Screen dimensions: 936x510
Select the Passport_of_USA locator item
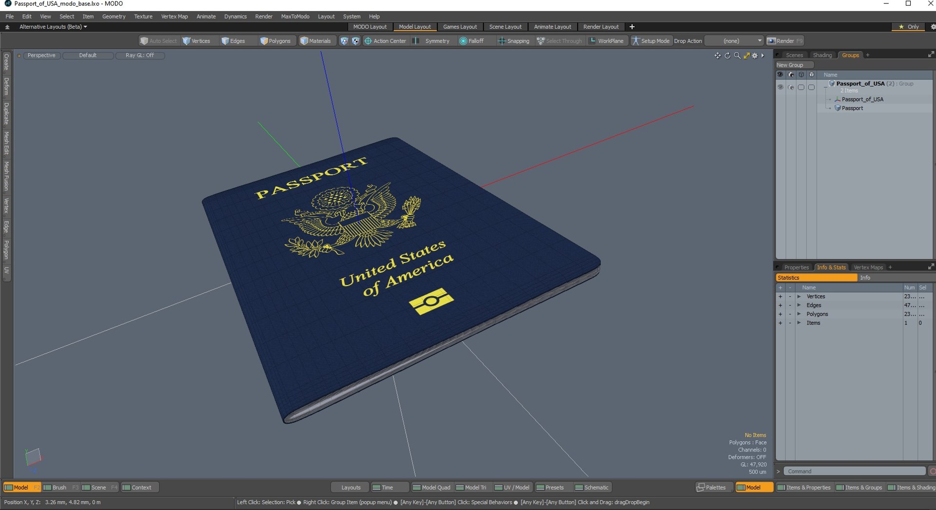(x=862, y=99)
